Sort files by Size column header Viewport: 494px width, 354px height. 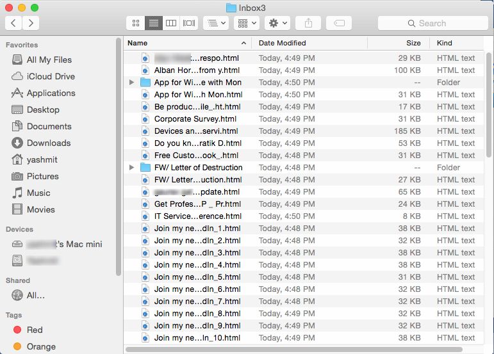[x=413, y=43]
